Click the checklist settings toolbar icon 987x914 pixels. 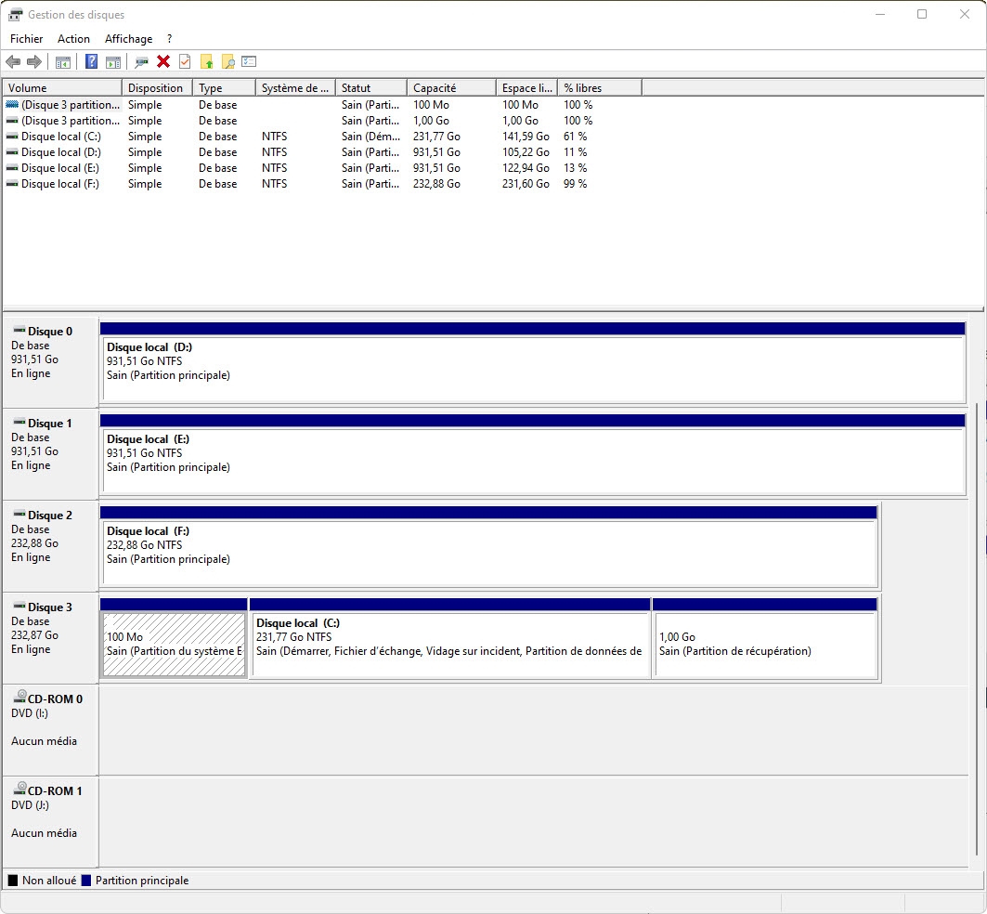point(249,62)
